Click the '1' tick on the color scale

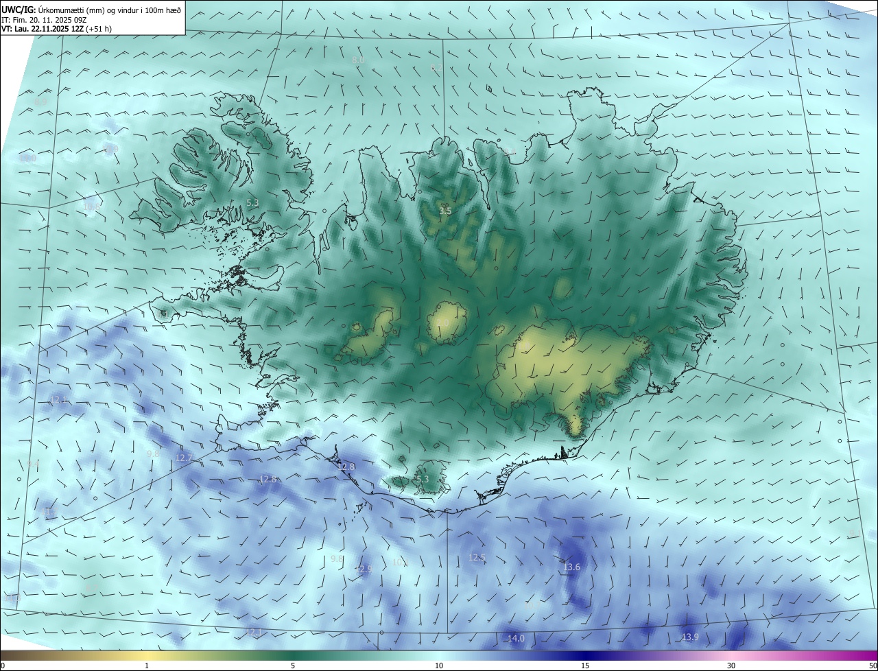click(147, 666)
